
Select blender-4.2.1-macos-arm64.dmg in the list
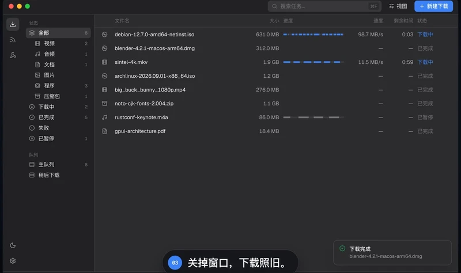click(276, 48)
